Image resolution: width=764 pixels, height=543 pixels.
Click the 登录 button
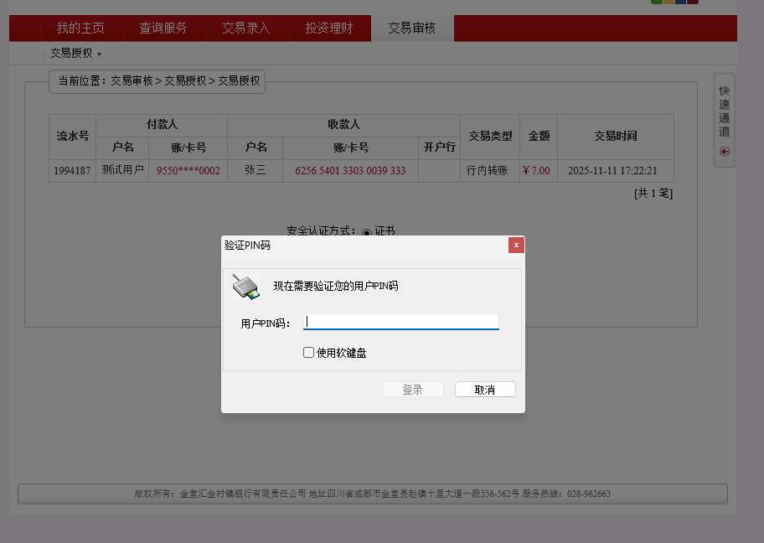(412, 390)
